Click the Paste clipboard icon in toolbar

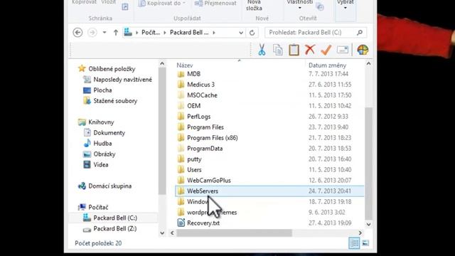click(294, 50)
